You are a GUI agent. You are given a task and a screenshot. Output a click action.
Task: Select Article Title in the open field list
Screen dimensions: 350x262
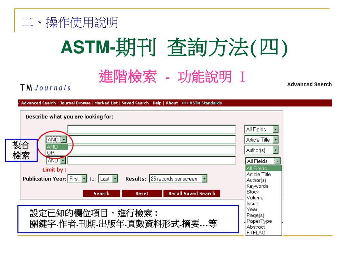[264, 174]
